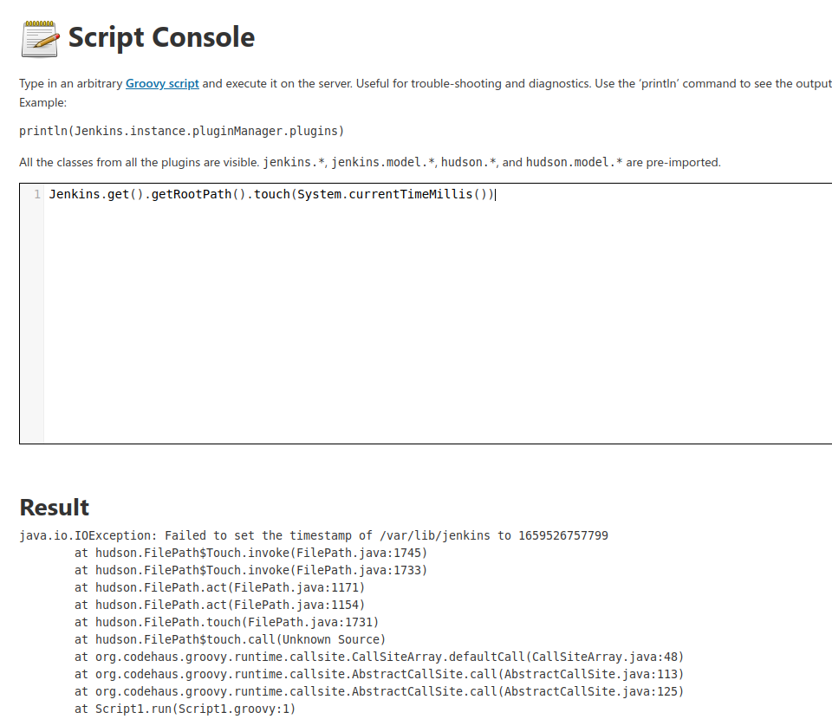Click the CallSiteArray.defaultCall stack trace line

pos(379,657)
